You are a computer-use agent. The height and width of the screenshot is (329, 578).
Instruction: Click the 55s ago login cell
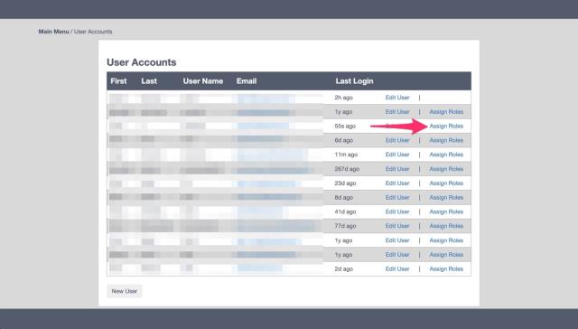click(345, 127)
